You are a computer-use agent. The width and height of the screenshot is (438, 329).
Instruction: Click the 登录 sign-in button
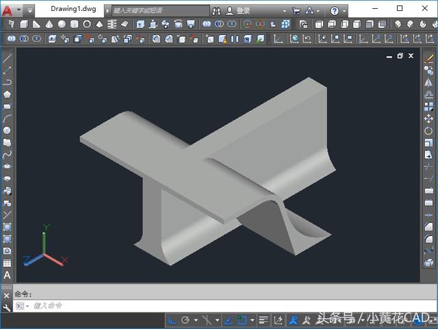click(x=243, y=11)
